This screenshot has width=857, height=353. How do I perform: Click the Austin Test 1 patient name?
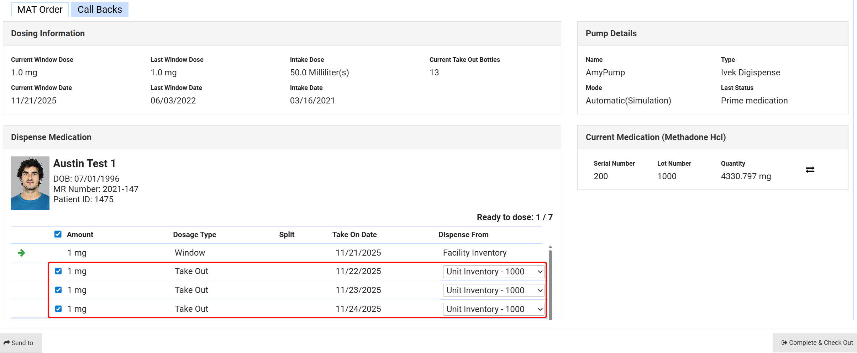coord(84,164)
